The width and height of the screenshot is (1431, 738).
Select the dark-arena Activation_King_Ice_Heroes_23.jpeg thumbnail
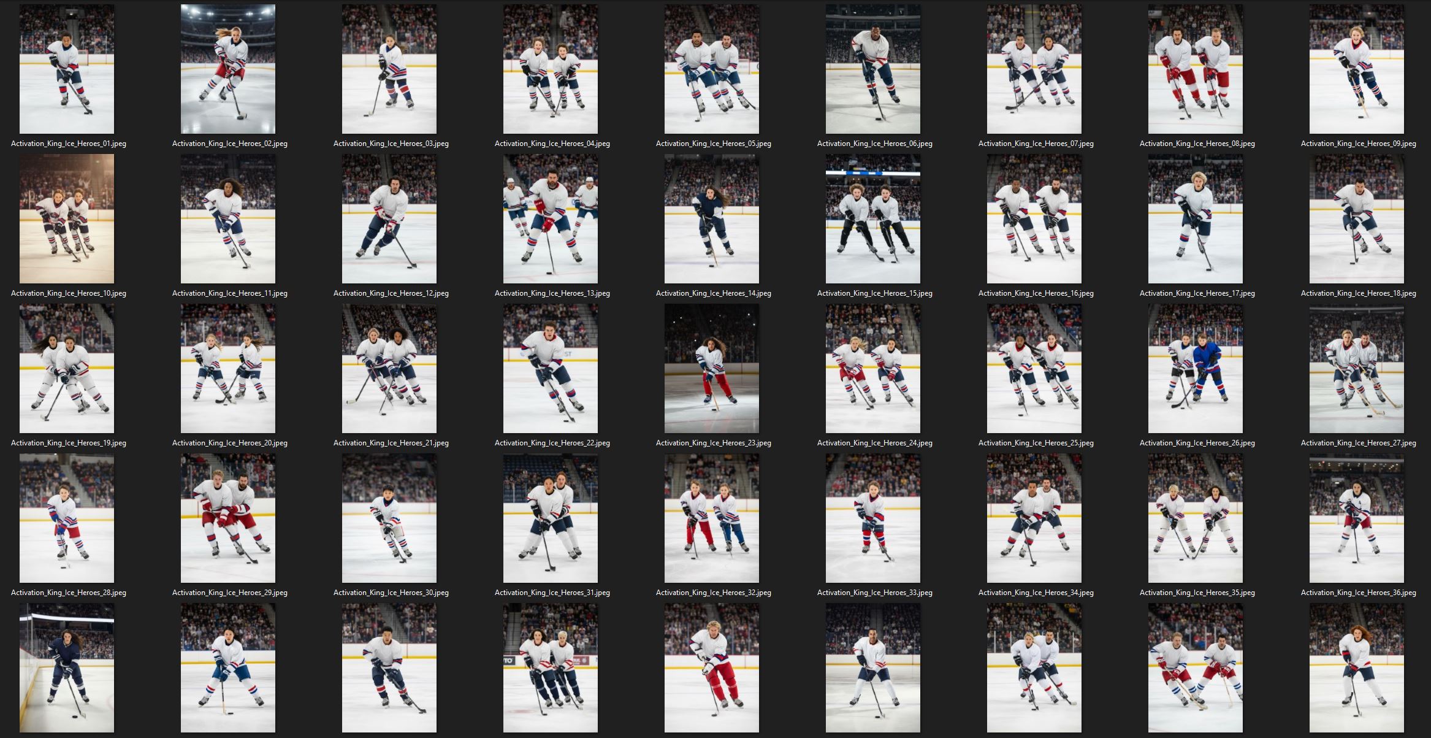(712, 369)
